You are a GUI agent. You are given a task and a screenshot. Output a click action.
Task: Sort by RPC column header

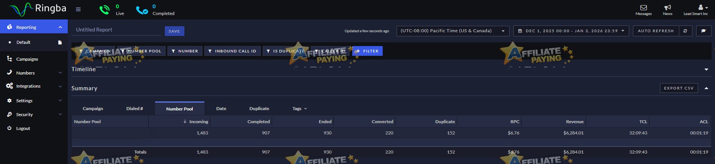[489, 121]
